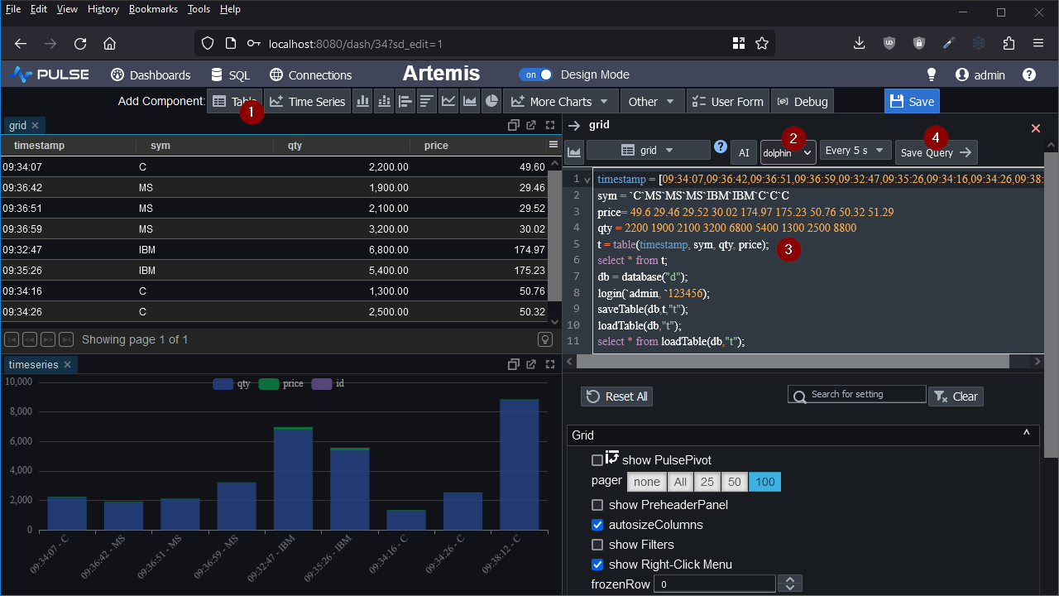The image size is (1059, 596).
Task: Open the Connections page
Action: tap(310, 74)
